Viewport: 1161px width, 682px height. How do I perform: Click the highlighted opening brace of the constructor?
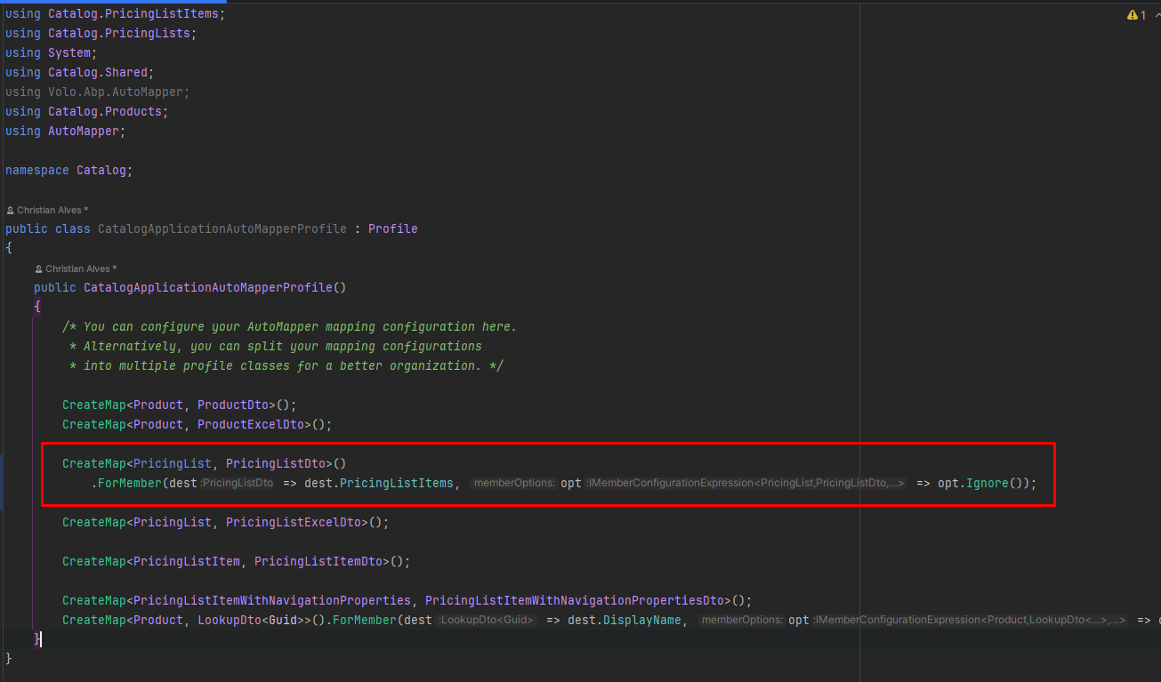[37, 306]
